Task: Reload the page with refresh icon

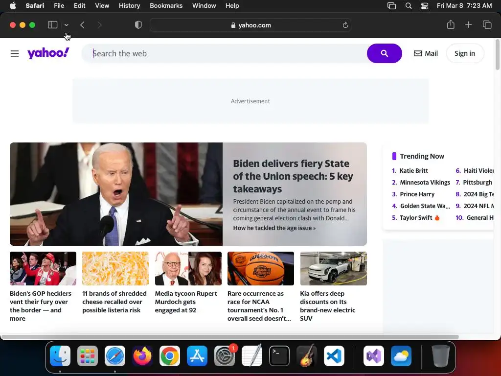Action: pyautogui.click(x=345, y=25)
